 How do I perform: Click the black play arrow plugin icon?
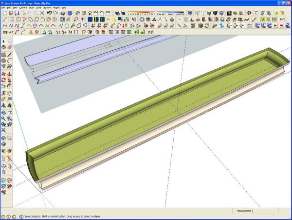coord(275,25)
